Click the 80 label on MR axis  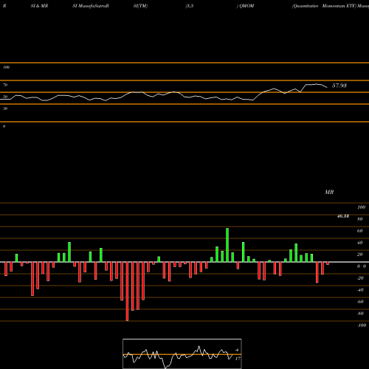click(x=360, y=219)
